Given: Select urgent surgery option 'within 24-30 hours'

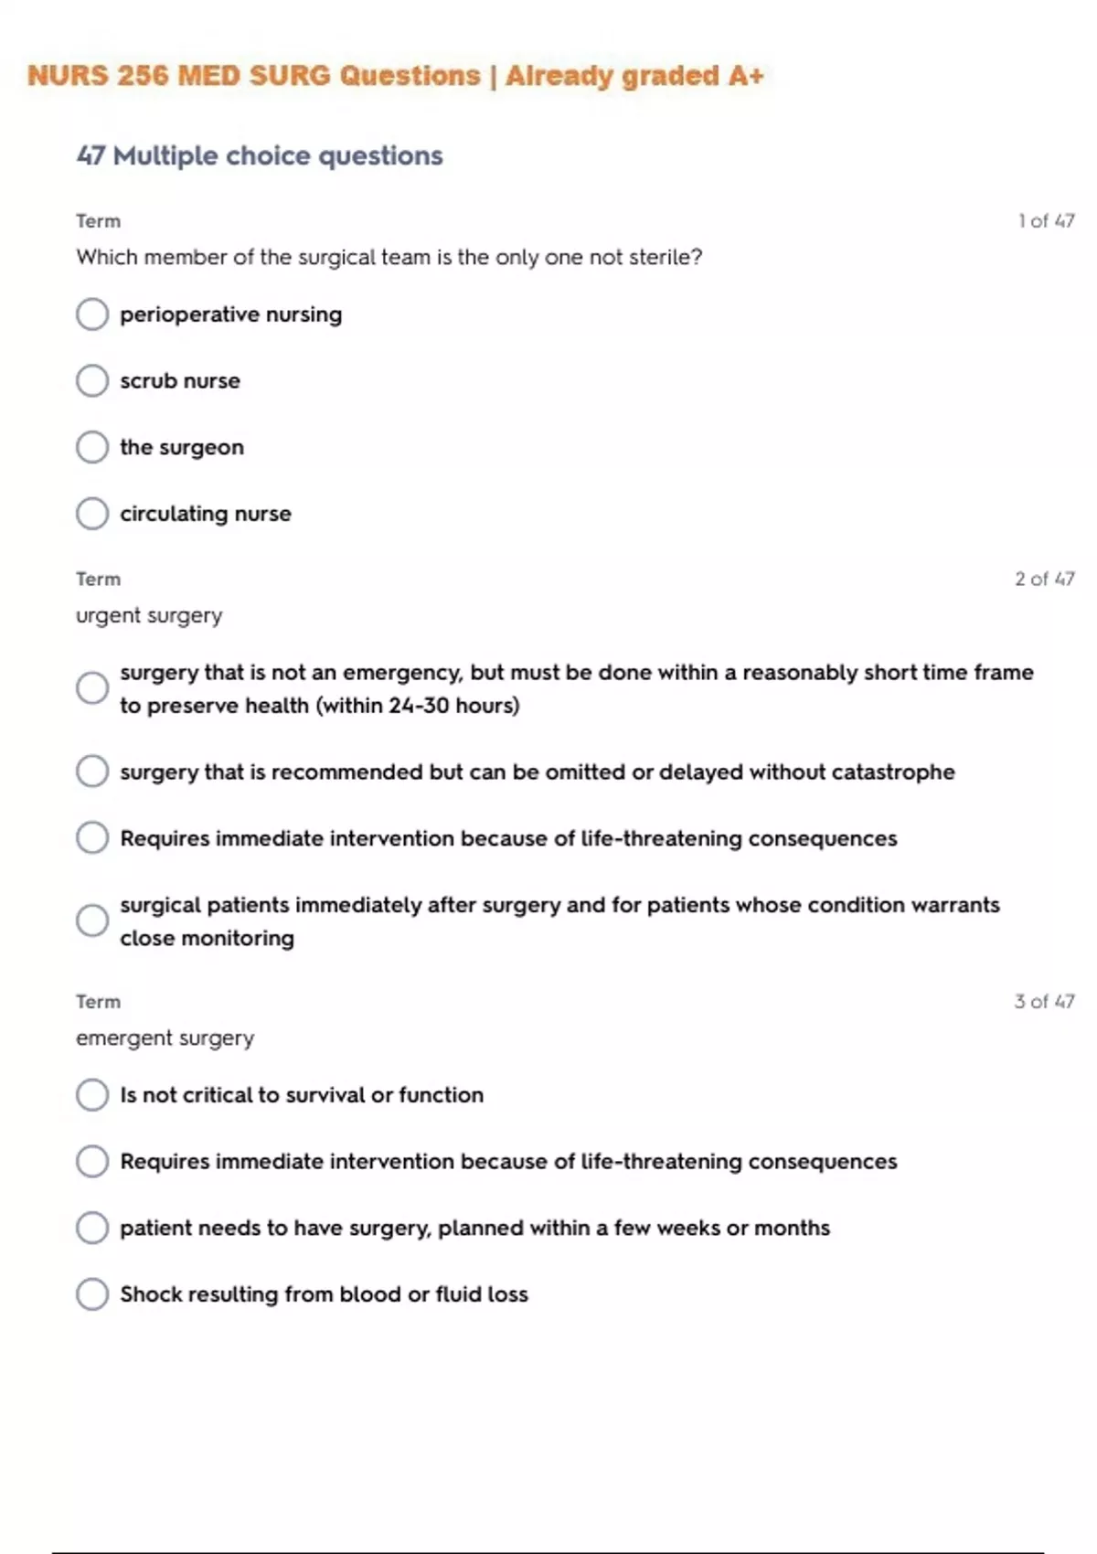Looking at the screenshot, I should coord(92,688).
